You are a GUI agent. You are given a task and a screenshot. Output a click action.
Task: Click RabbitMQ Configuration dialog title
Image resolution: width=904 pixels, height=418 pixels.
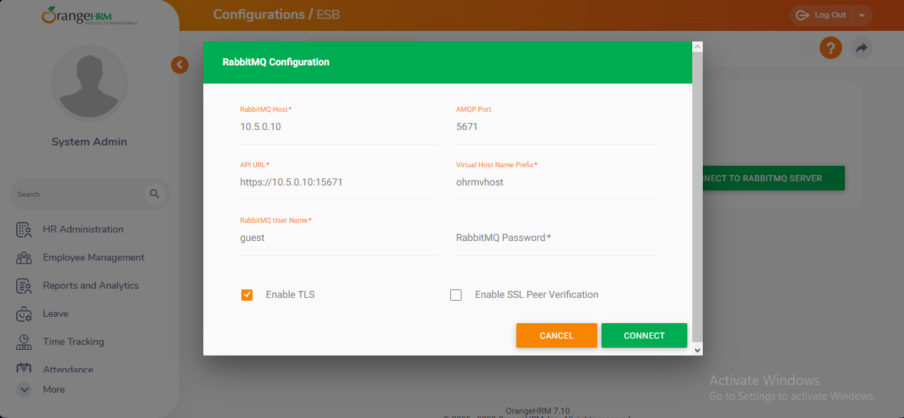(276, 62)
